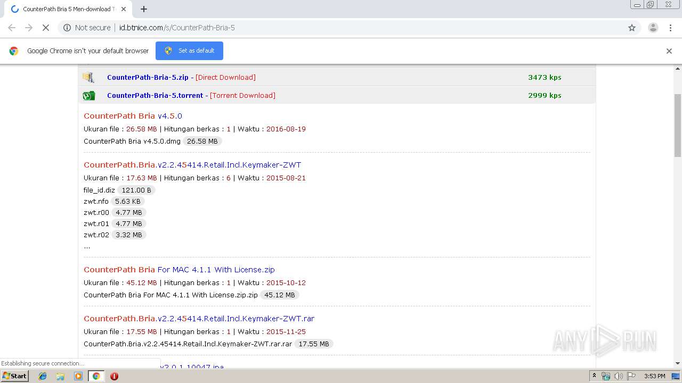Select the CounterPath Bria 5 Men-download tab
682x383 pixels.
69,9
